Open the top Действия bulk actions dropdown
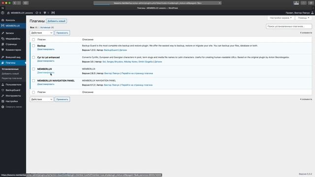315x177 pixels. (x=41, y=33)
